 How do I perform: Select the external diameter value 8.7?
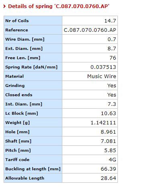pyautogui.click(x=112, y=49)
